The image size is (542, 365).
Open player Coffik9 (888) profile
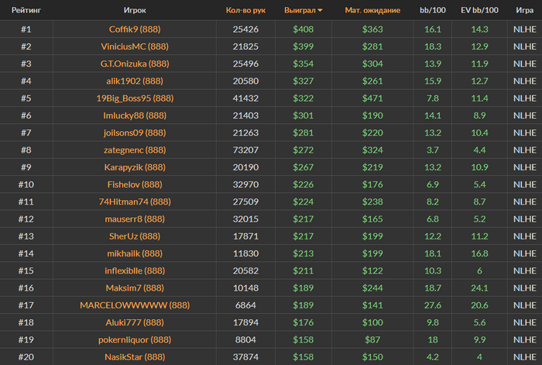[x=135, y=29]
